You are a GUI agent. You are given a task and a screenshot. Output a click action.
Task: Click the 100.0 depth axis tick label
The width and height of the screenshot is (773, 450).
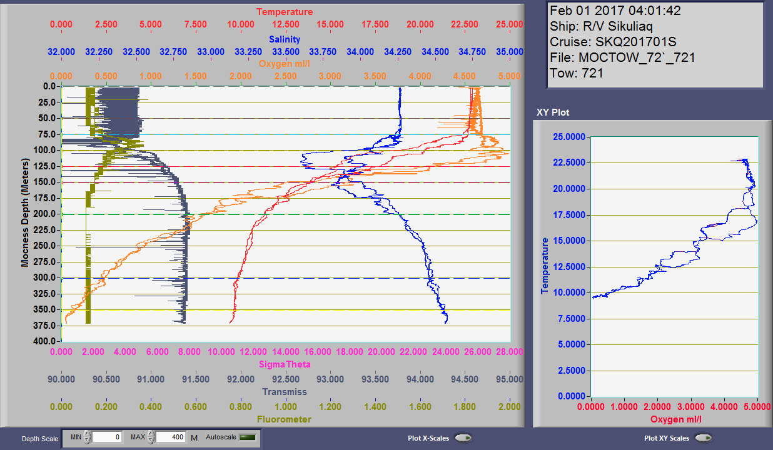[x=46, y=150]
